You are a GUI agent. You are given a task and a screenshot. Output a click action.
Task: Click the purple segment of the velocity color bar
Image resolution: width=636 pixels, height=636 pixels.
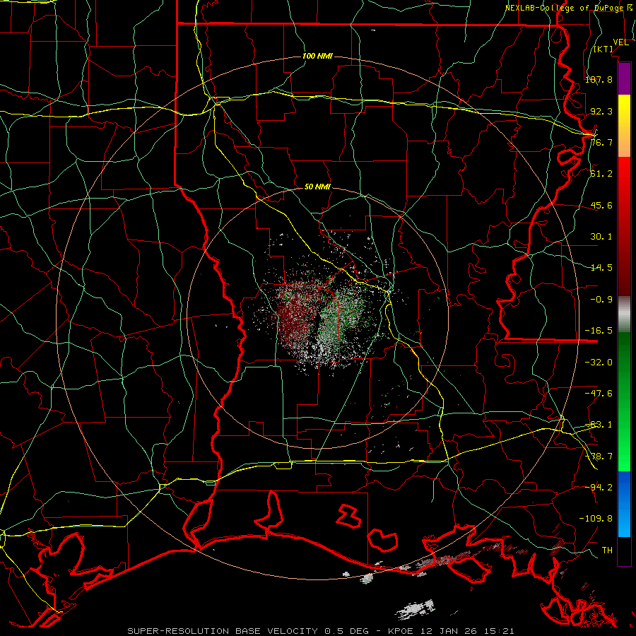624,79
